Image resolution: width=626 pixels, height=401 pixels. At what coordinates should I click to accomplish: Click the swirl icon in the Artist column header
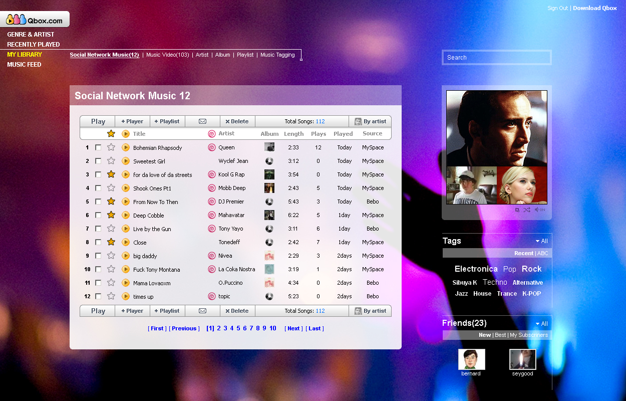212,134
